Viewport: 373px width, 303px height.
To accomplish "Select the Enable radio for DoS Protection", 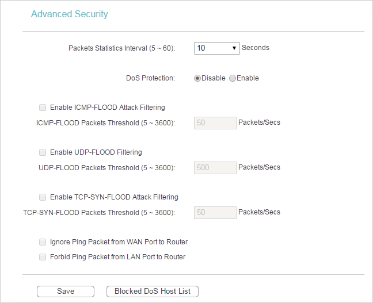I will tap(233, 78).
